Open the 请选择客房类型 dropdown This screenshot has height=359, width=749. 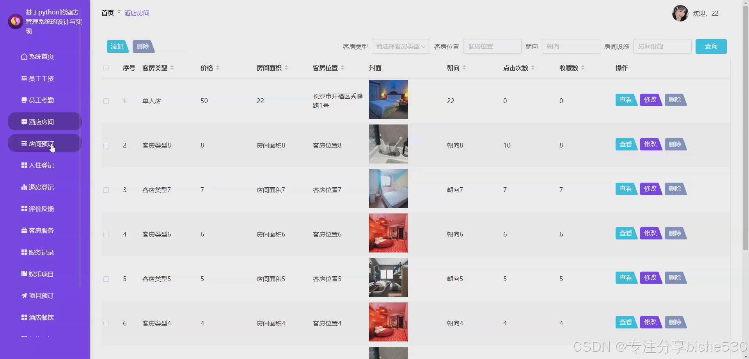pos(401,46)
